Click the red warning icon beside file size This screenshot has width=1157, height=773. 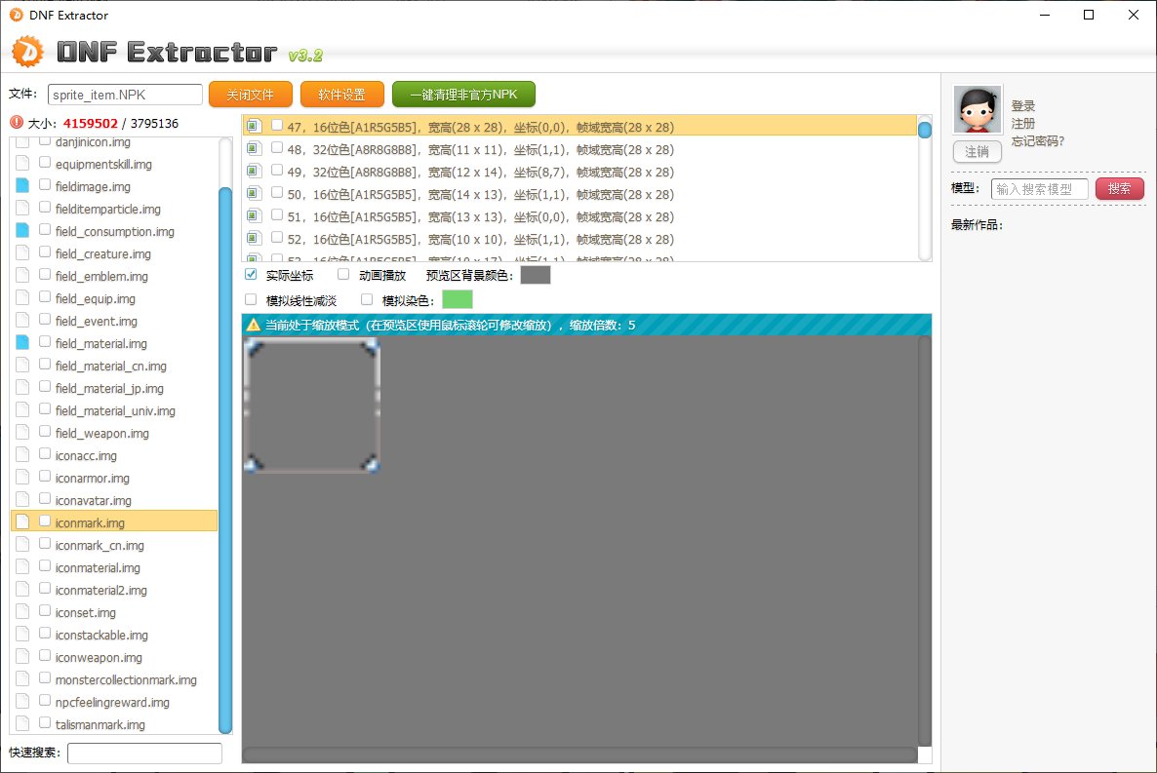click(16, 123)
